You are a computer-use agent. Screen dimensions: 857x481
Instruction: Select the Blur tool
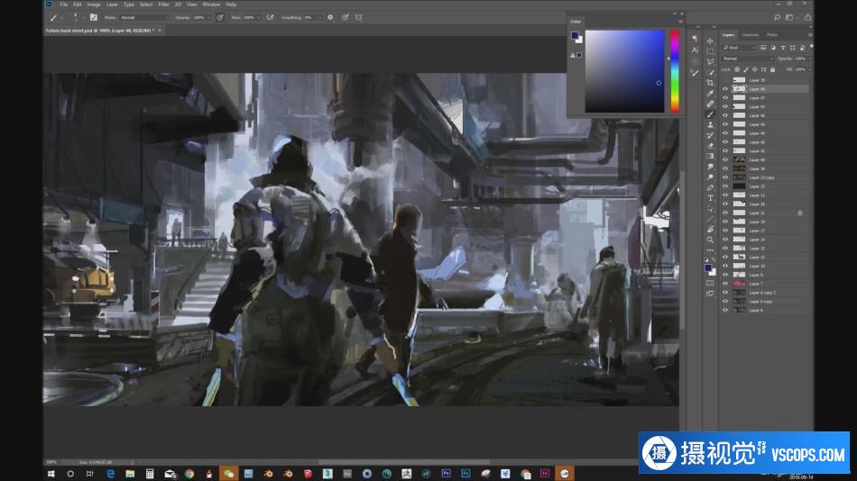pos(710,167)
